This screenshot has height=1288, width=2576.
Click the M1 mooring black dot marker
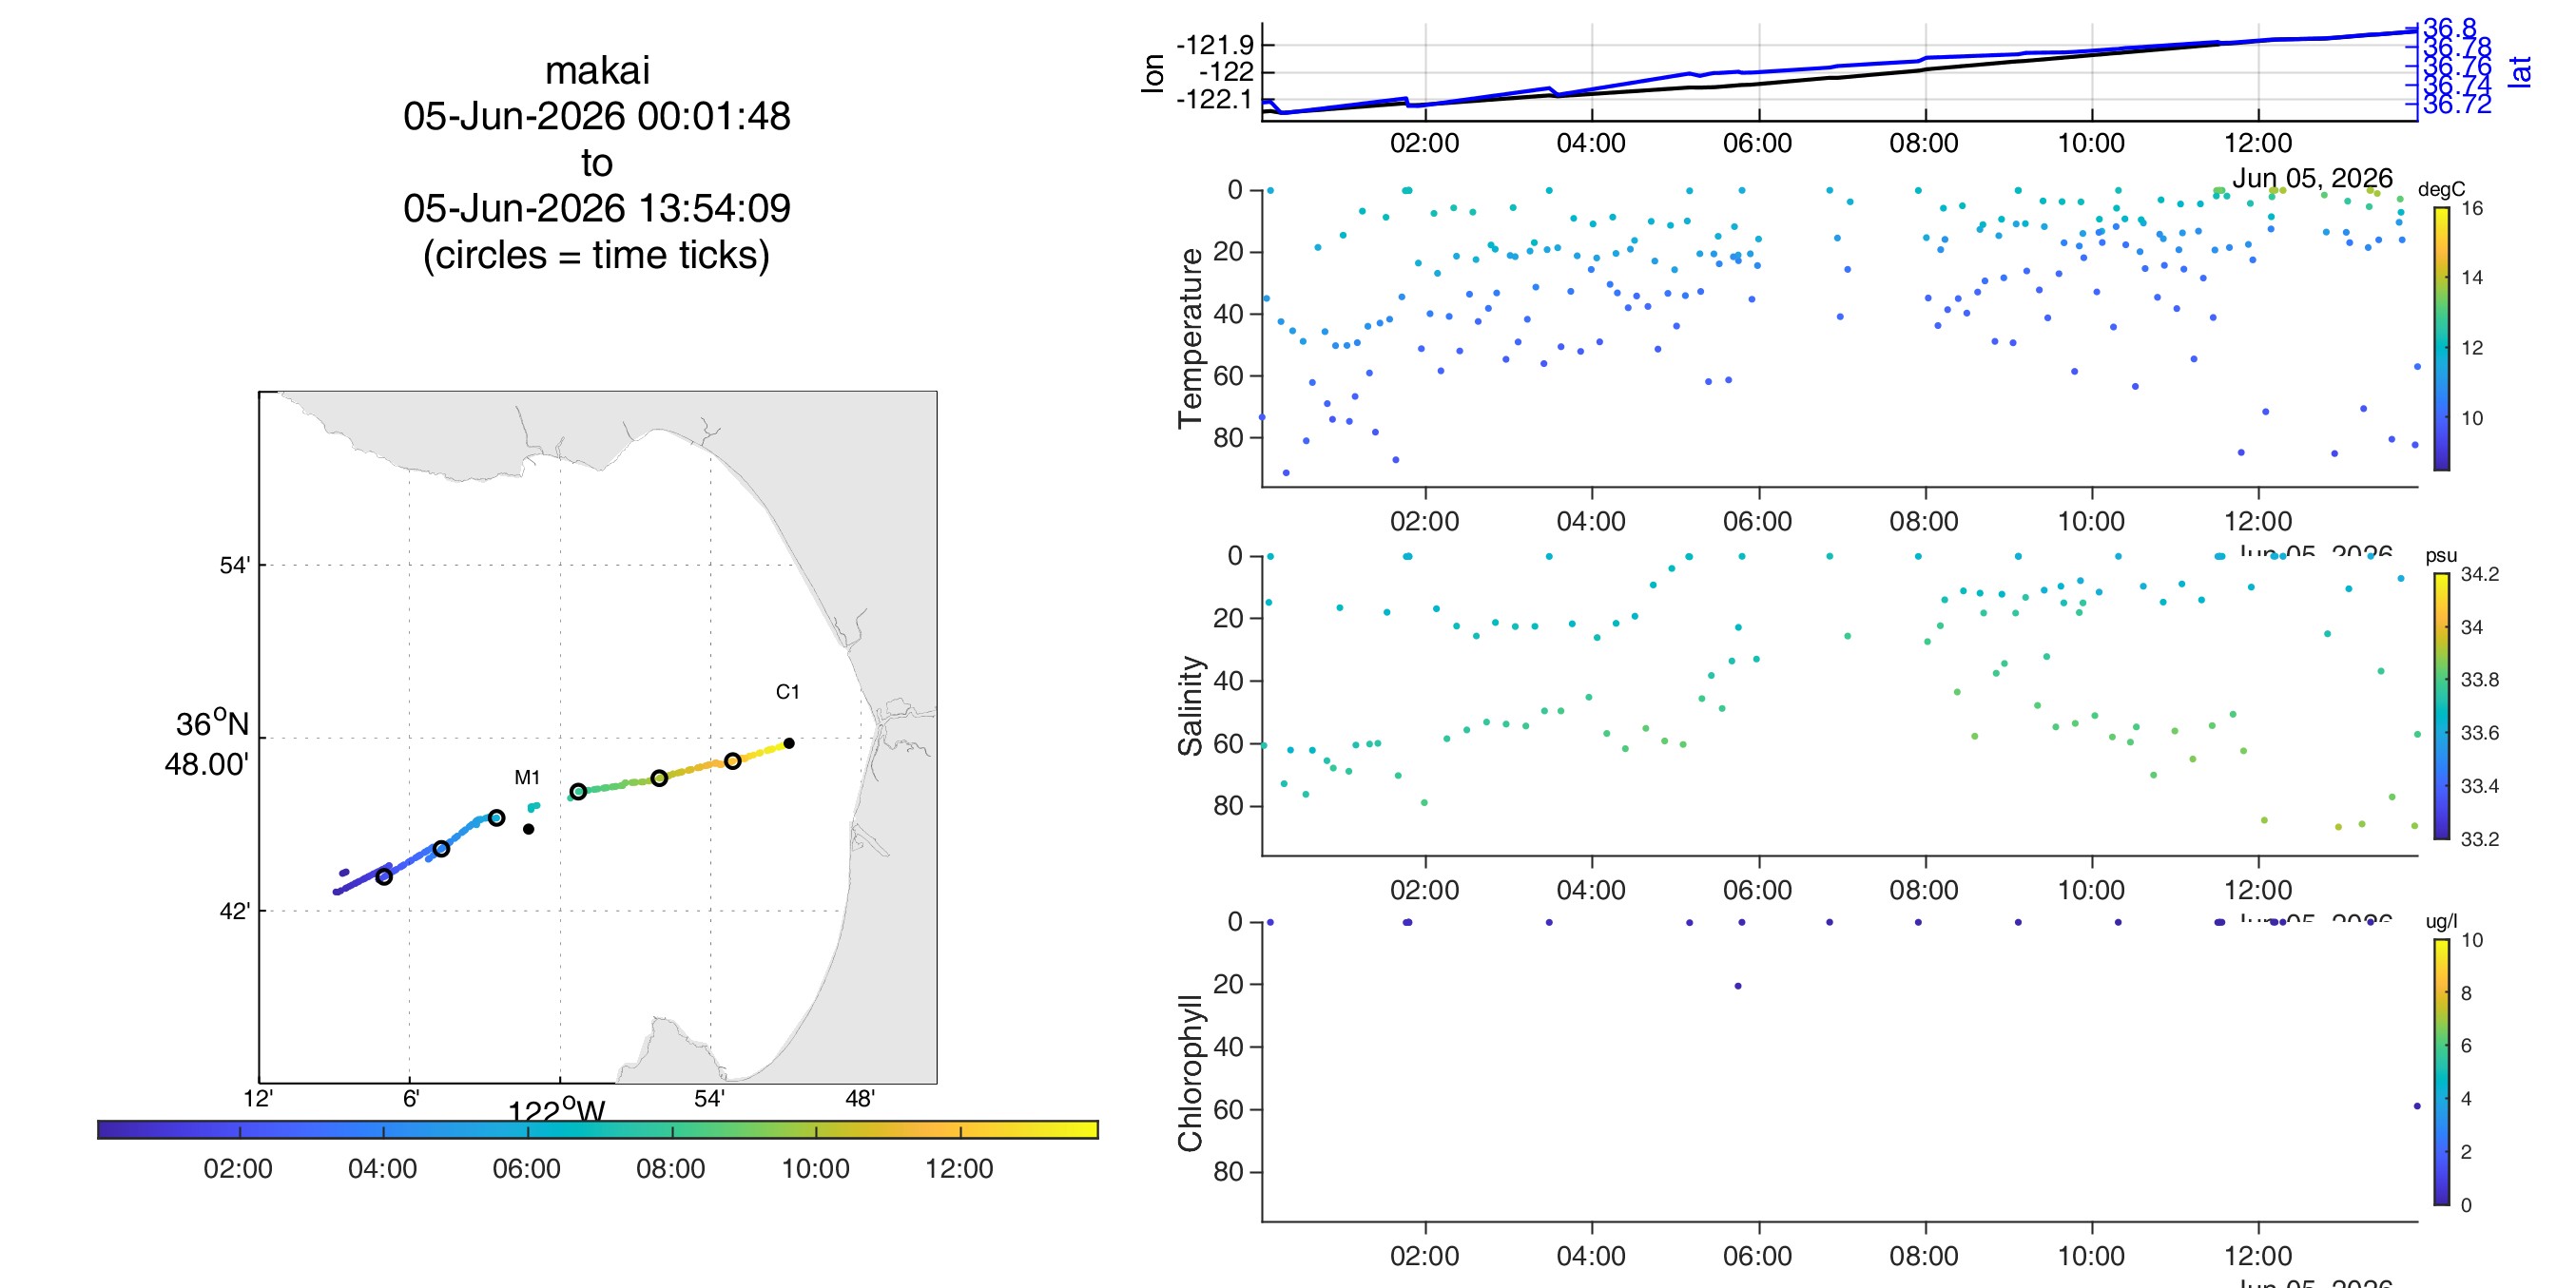click(528, 829)
